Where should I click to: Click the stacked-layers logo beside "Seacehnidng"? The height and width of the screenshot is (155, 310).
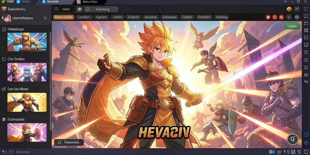pos(4,9)
